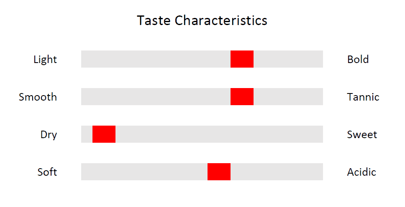Select the Smooth label
The width and height of the screenshot is (405, 207).
pyautogui.click(x=38, y=97)
